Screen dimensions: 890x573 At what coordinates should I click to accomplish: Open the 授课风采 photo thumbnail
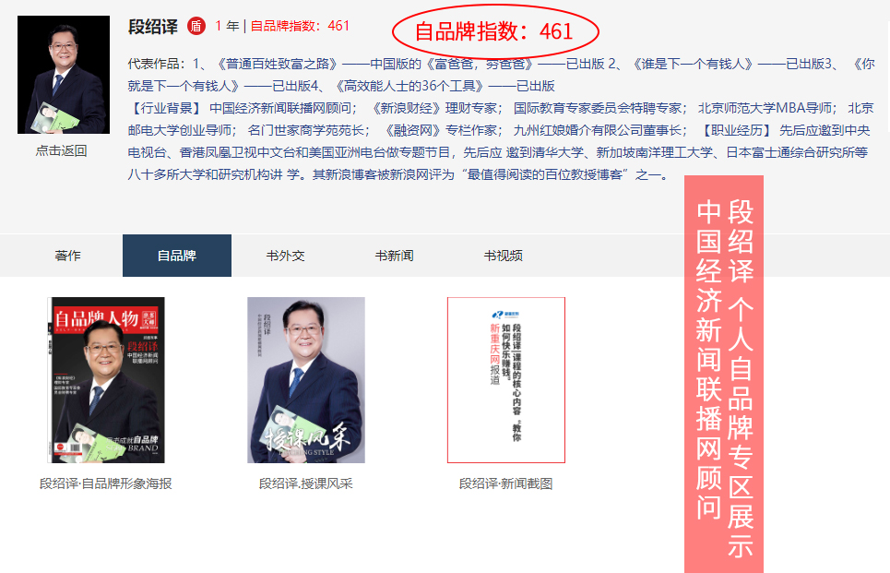point(306,380)
